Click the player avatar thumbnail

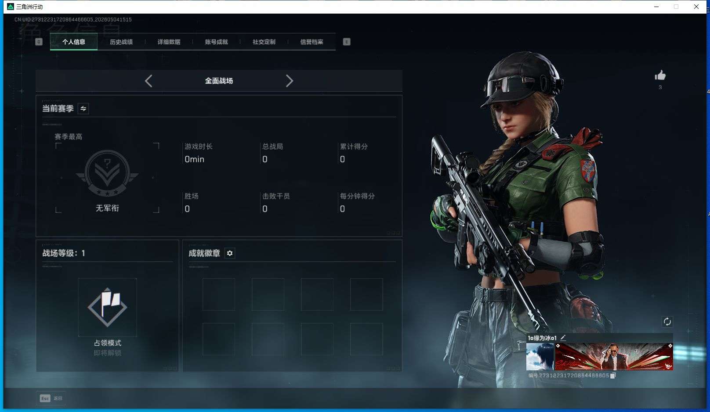click(x=540, y=356)
